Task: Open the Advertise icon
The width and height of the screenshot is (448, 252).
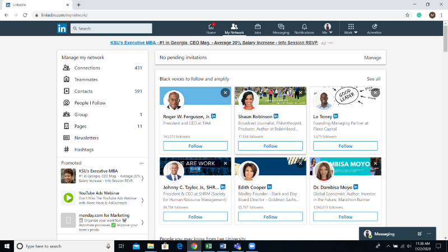Action: coord(374,29)
